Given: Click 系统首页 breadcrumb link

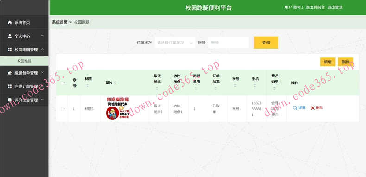Looking at the screenshot, I should [60, 22].
